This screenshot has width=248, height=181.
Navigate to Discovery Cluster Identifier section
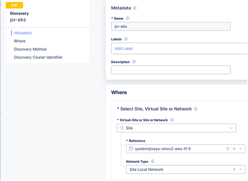click(x=38, y=57)
